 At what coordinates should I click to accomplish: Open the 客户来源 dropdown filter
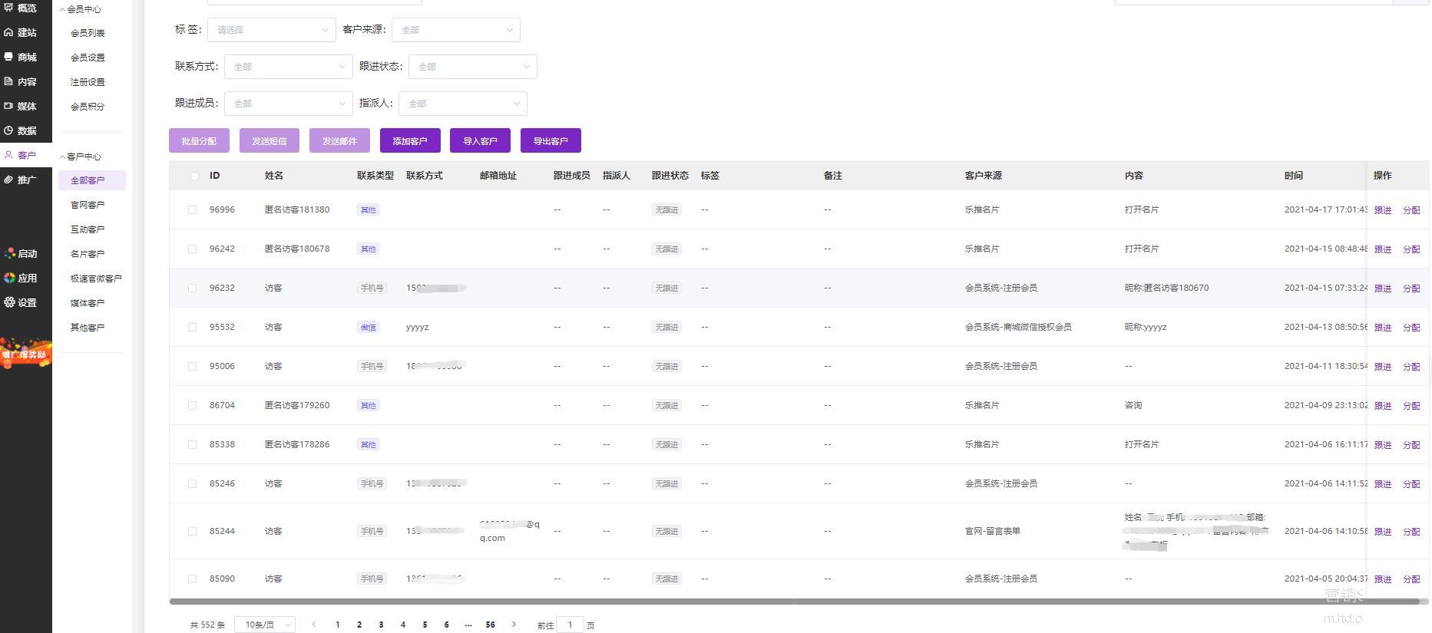coord(455,30)
